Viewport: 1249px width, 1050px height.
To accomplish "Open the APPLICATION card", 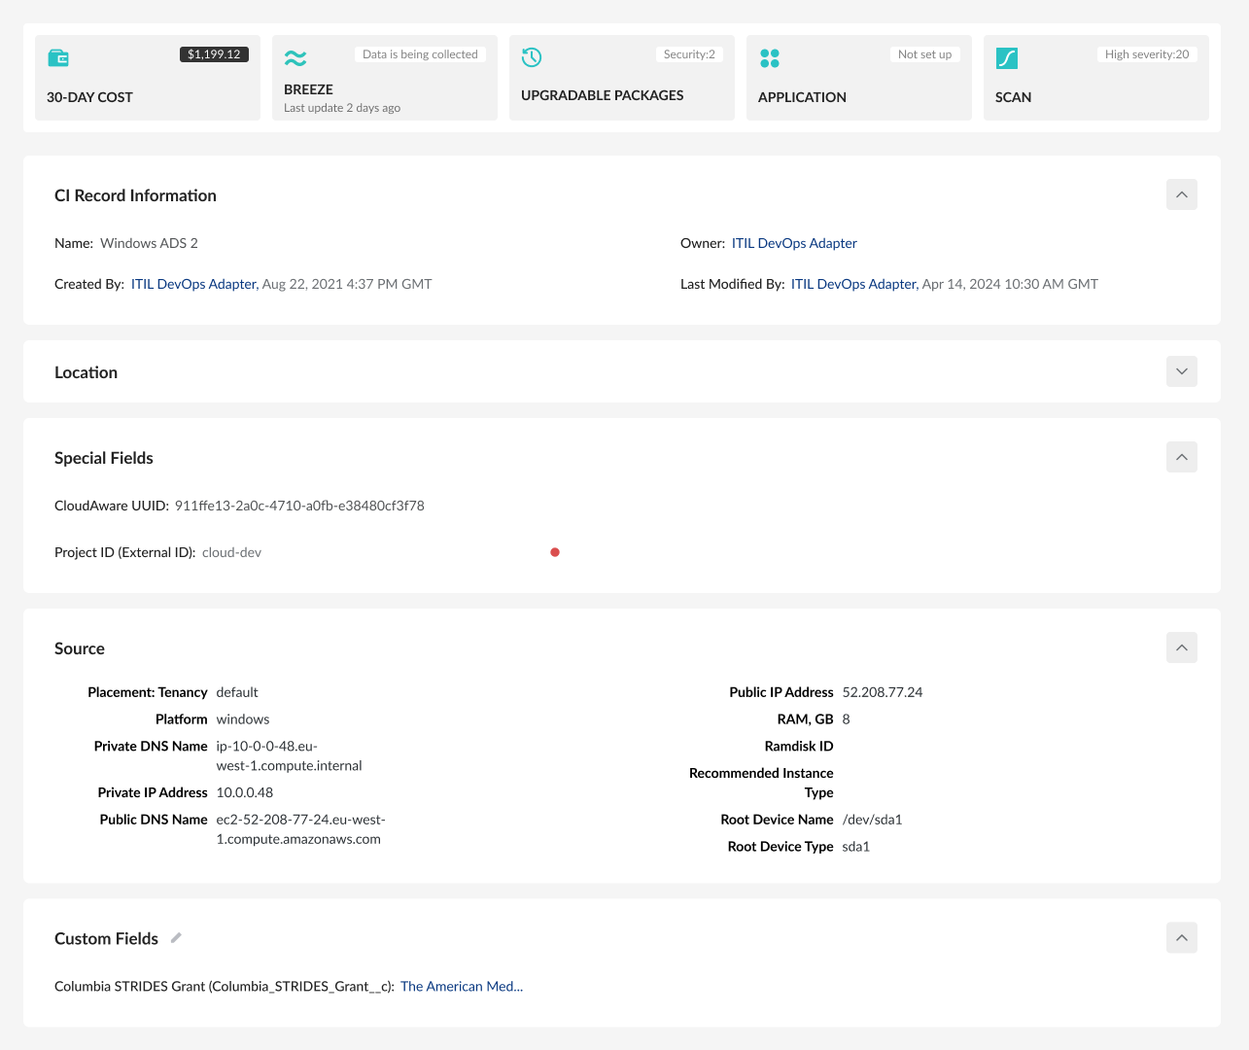I will pos(859,78).
